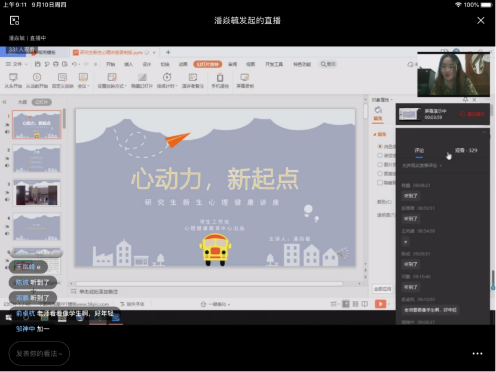Expand the 文件 file menu dropdown
The height and width of the screenshot is (372, 496).
point(17,64)
